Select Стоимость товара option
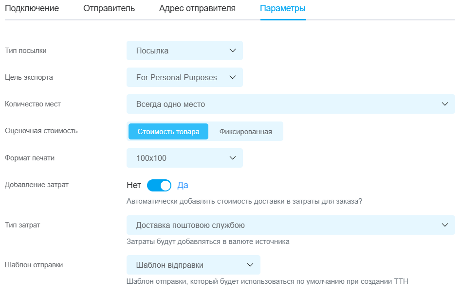 [168, 131]
